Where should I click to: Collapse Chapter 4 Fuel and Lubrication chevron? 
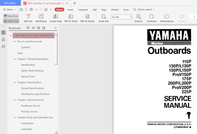pos(14,118)
